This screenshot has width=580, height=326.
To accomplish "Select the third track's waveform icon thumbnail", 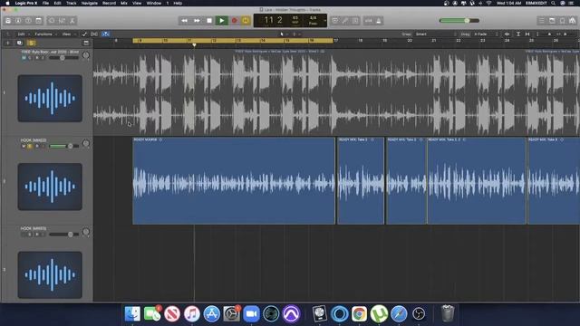I will 50,275.
